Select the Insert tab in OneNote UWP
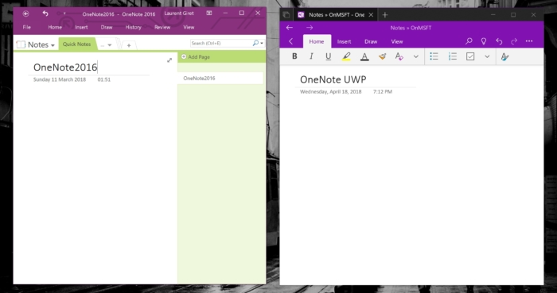 (344, 41)
